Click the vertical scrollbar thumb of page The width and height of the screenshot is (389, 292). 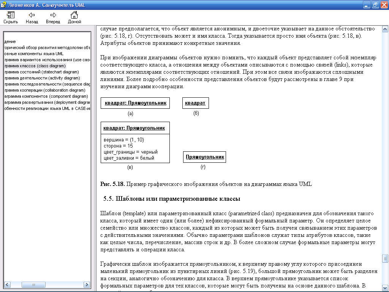click(x=385, y=259)
